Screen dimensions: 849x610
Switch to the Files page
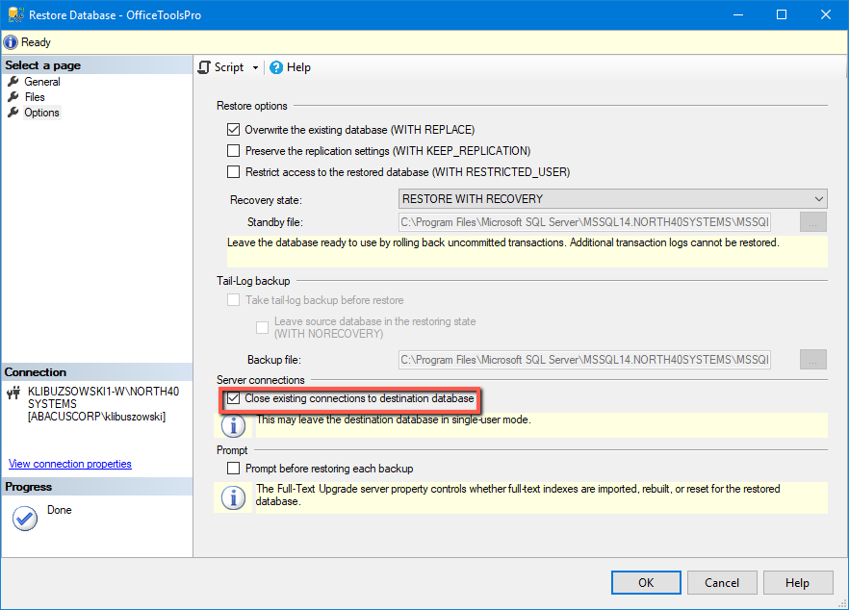(x=35, y=96)
